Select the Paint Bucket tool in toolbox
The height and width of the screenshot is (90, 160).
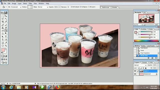click(6, 30)
